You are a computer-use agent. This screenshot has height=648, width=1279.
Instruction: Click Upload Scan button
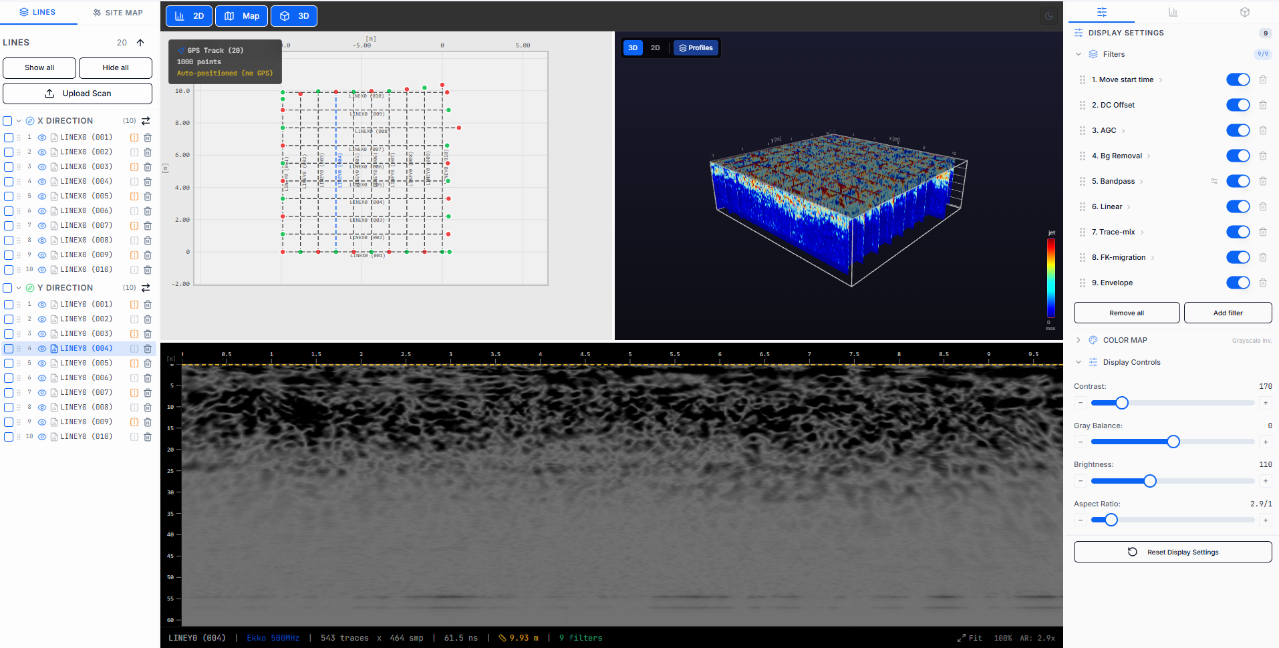(x=78, y=94)
